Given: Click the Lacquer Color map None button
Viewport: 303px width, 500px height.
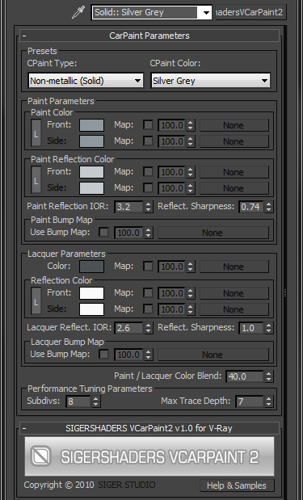Looking at the screenshot, I should pos(234,267).
